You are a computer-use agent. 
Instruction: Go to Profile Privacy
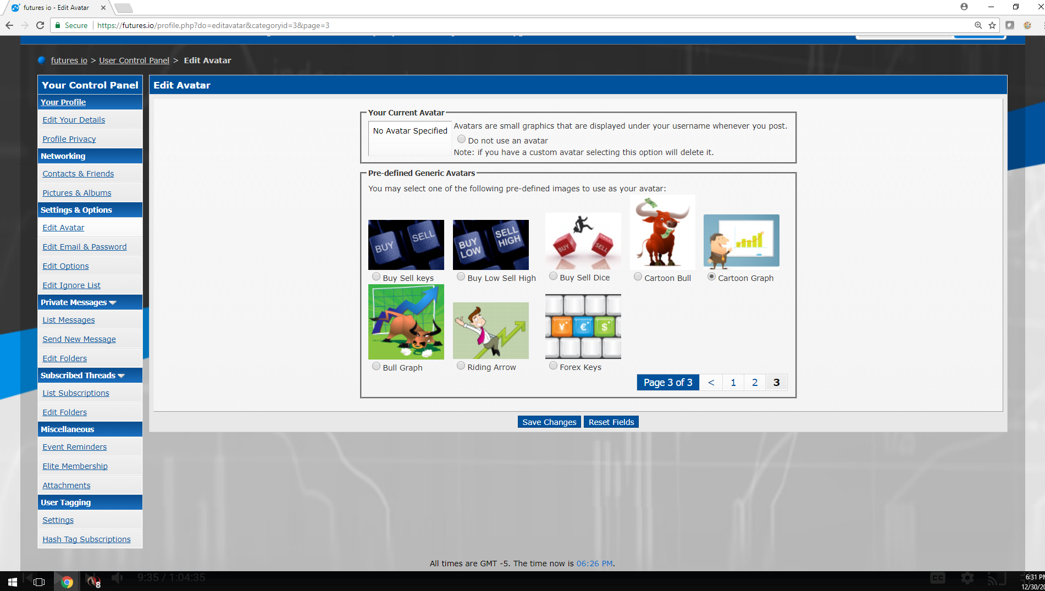(x=69, y=139)
